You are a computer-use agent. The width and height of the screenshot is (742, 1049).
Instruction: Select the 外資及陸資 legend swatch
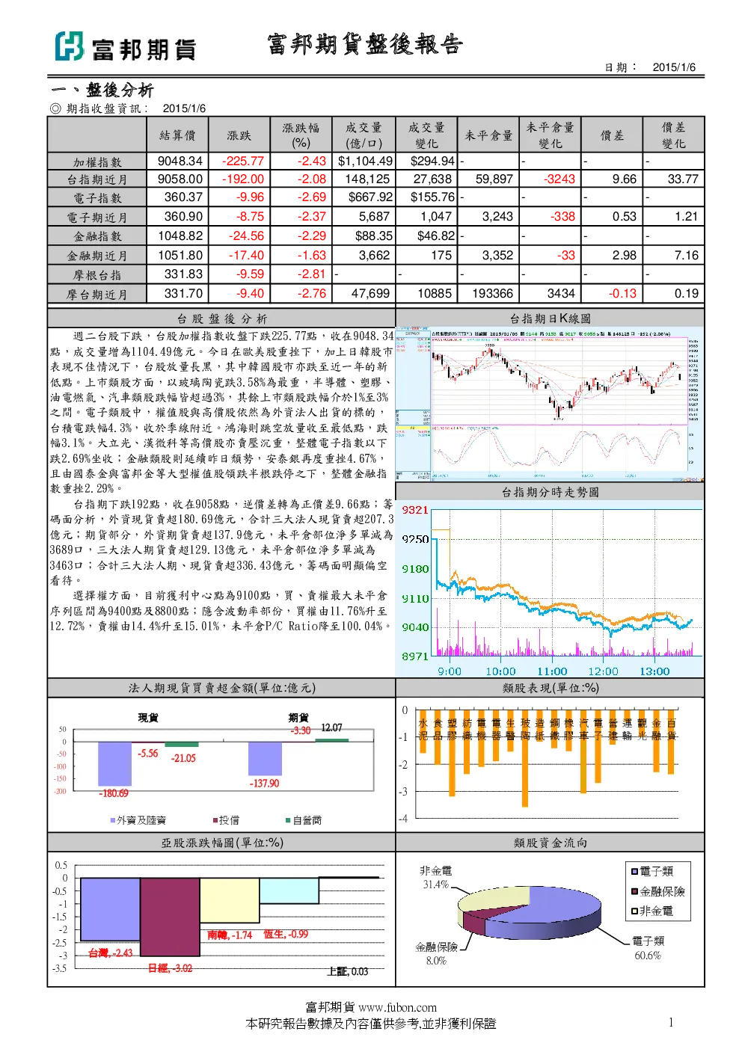[113, 820]
